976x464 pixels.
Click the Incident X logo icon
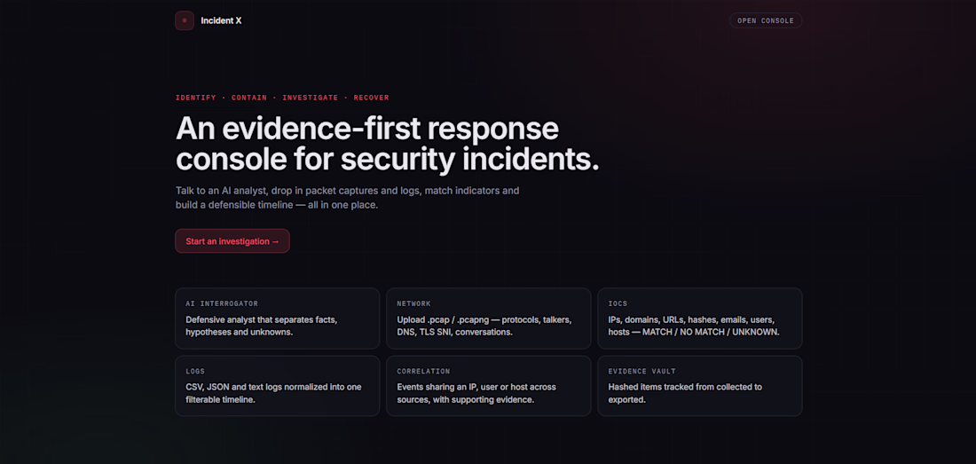click(185, 20)
